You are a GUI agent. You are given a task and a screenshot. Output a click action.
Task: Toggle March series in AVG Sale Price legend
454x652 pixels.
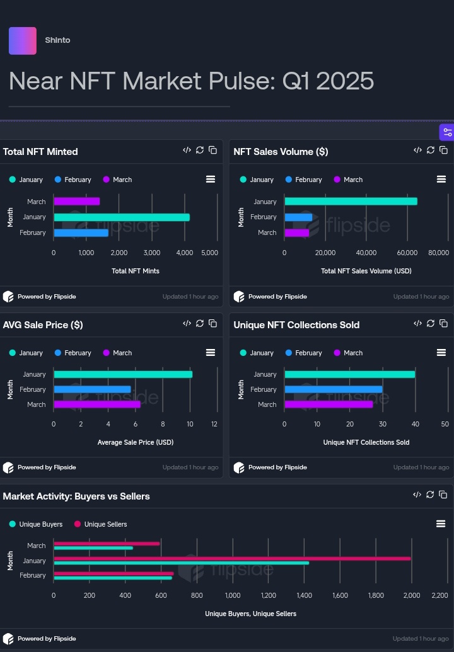[x=117, y=353]
